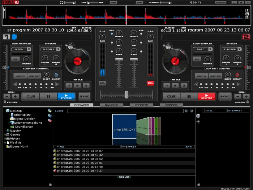Switch to the Effects tab

coord(141,105)
